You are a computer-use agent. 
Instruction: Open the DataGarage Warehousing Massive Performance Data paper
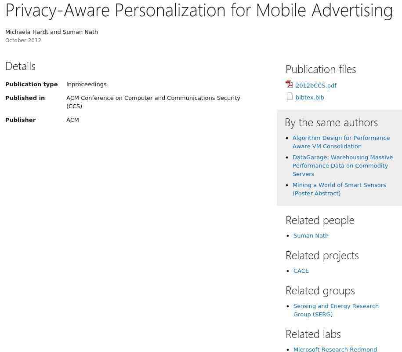point(343,165)
